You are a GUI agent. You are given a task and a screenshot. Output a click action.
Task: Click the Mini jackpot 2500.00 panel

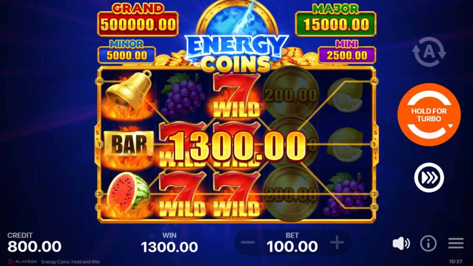pos(347,54)
